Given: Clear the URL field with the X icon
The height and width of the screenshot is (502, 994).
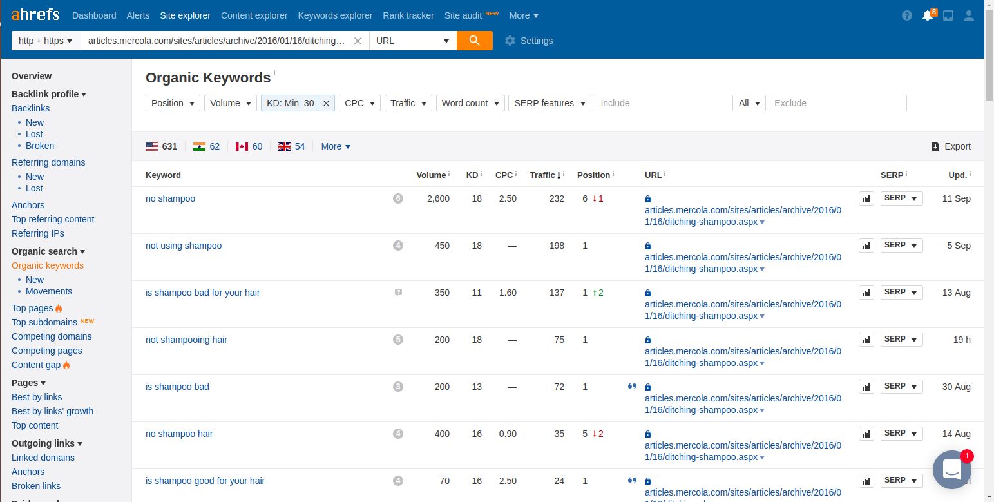Looking at the screenshot, I should point(358,41).
